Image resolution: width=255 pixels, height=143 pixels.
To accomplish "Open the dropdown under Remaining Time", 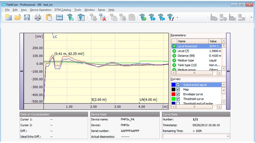I will click(228, 136).
